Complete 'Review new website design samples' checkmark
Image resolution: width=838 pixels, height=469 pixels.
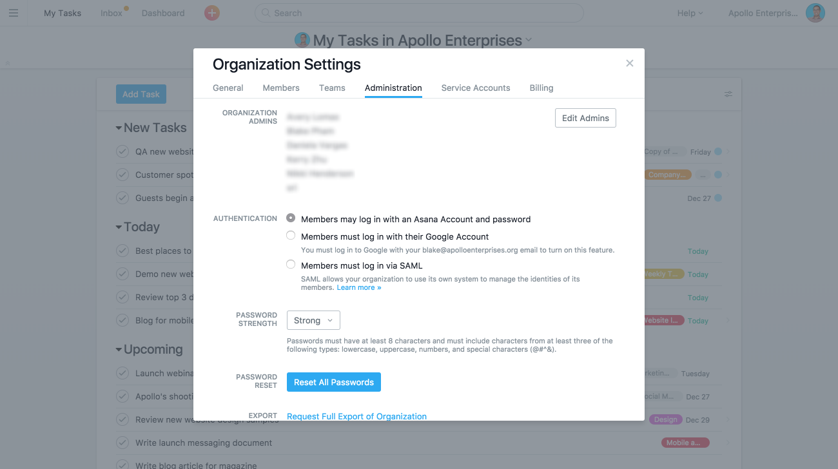click(122, 419)
